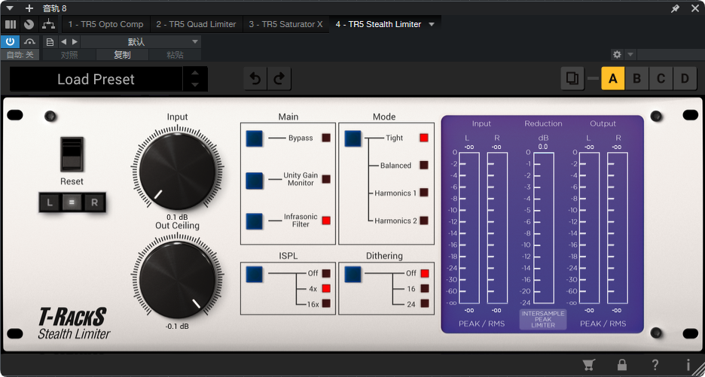Step to next preset with down arrow

(x=195, y=84)
